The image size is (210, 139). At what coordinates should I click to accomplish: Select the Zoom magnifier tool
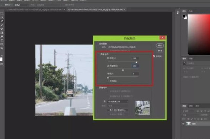tap(2, 48)
